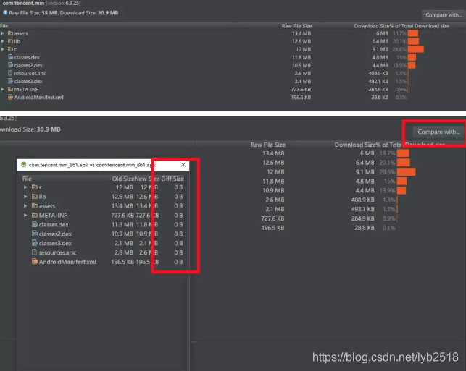Click '12.6 MB' old size for lib

click(x=122, y=197)
